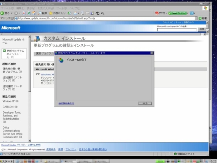Click the Forward arrow toolbar icon
Screen dimensions: 217x163
pyautogui.click(x=16, y=13)
